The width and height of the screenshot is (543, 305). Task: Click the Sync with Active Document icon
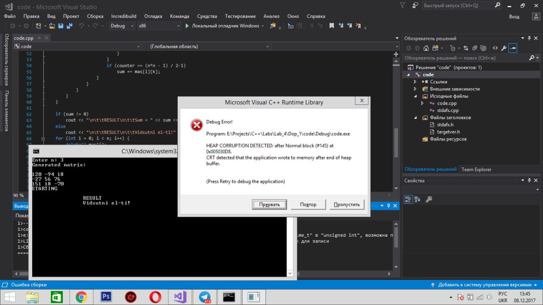pyautogui.click(x=466, y=48)
